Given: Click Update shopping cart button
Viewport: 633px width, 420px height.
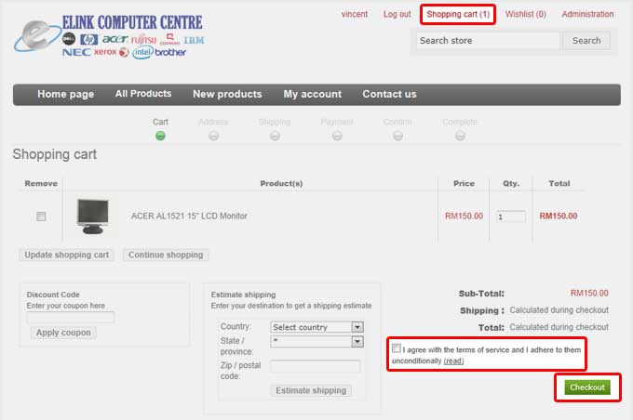Looking at the screenshot, I should coord(67,255).
